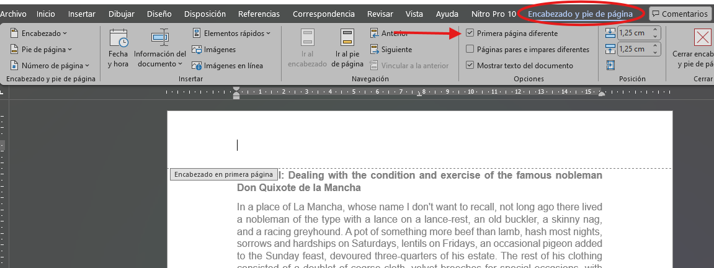Viewport: 714px width, 268px height.
Task: Click the center tab stop on ruler
Action: tap(419, 95)
